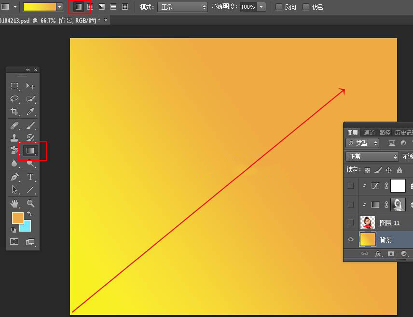Enable the 仿色 (Dither) checkbox

click(306, 7)
